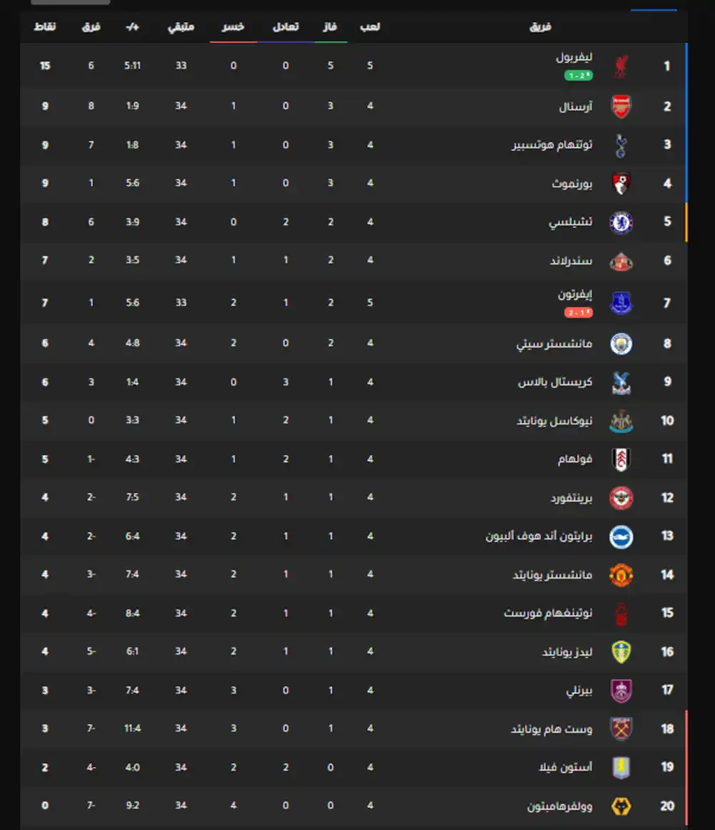Select the Manchester United crest

point(621,575)
